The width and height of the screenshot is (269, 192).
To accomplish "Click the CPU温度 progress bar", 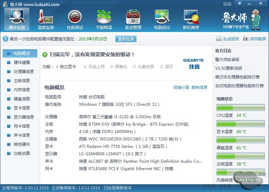I will pos(240,107).
